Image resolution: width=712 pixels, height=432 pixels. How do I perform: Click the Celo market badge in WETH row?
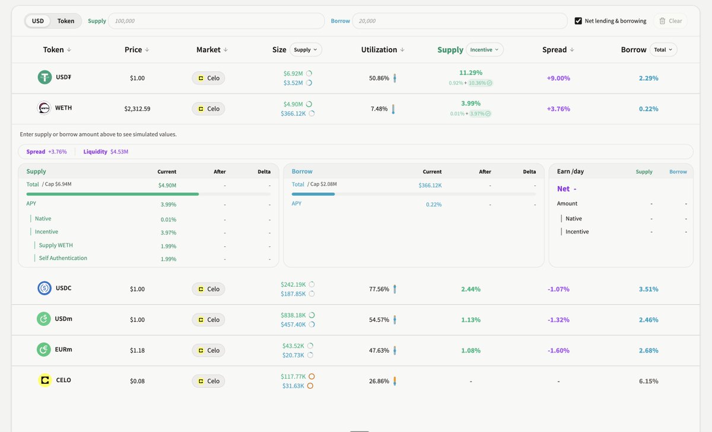208,109
